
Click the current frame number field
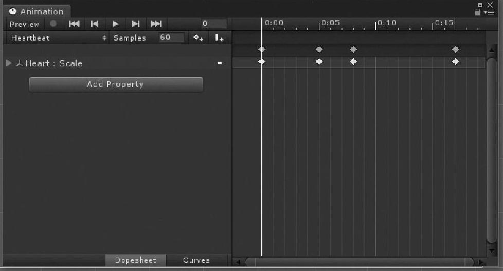coord(214,24)
